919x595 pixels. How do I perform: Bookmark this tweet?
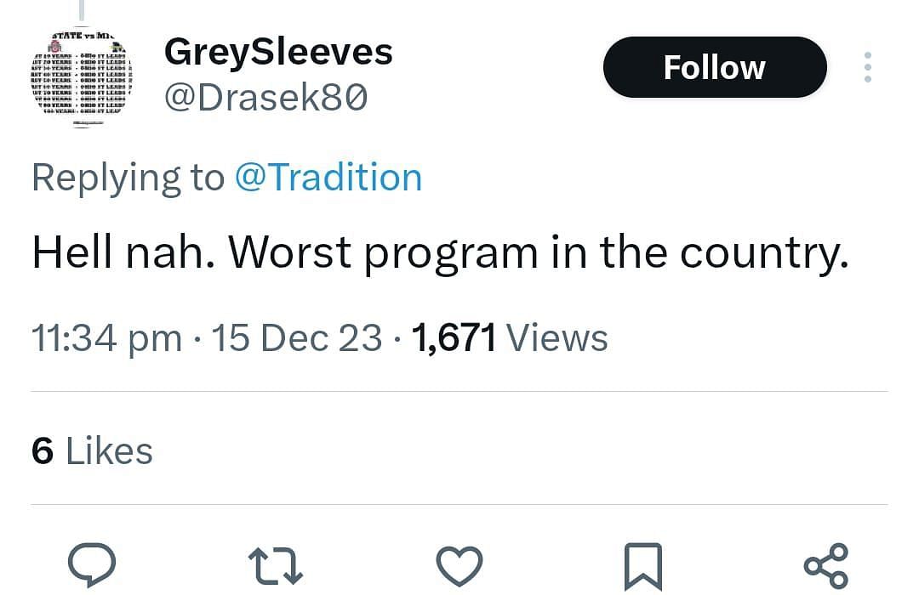[642, 566]
